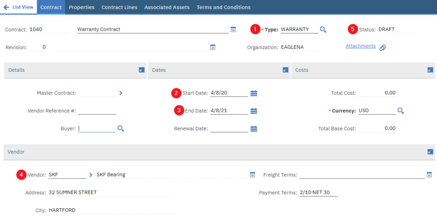Open Freight Terms long description icon
This screenshot has width=437, height=224.
tap(429, 175)
